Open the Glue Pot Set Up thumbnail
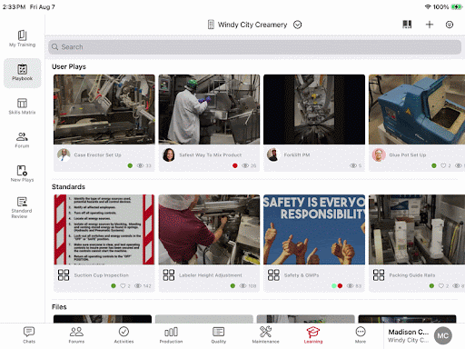The image size is (465, 349). pyautogui.click(x=417, y=109)
